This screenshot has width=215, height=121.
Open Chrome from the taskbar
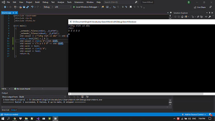(x=15, y=118)
